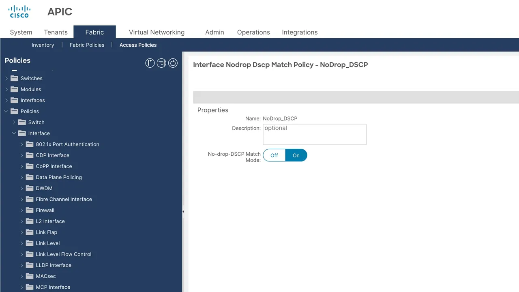Open the System tab
This screenshot has height=292, width=519.
[21, 32]
